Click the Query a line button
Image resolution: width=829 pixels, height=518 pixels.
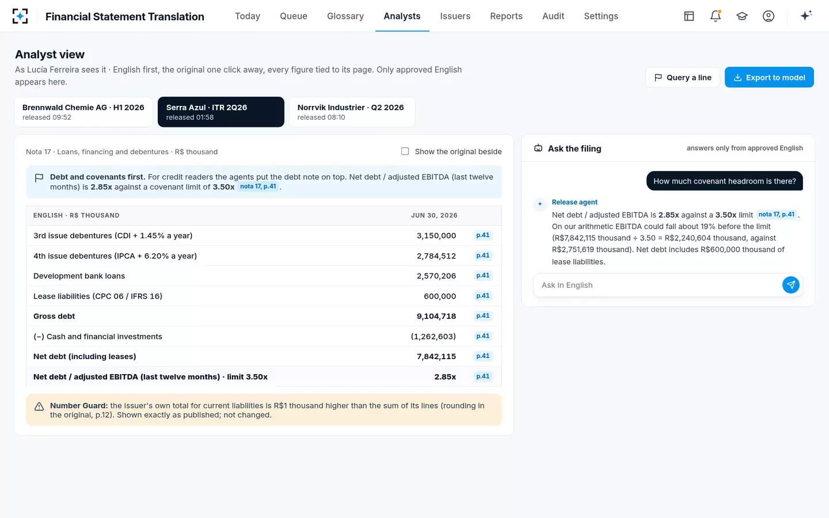tap(683, 78)
